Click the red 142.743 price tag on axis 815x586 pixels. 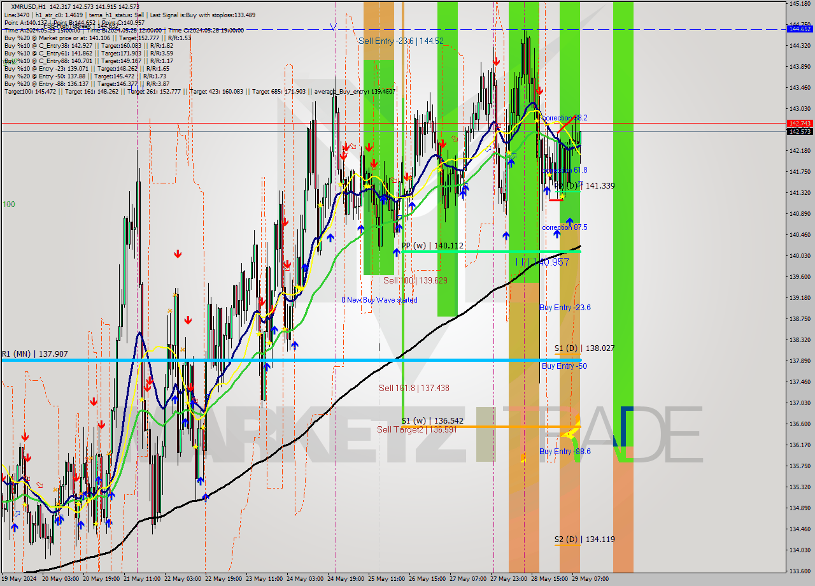pos(800,124)
